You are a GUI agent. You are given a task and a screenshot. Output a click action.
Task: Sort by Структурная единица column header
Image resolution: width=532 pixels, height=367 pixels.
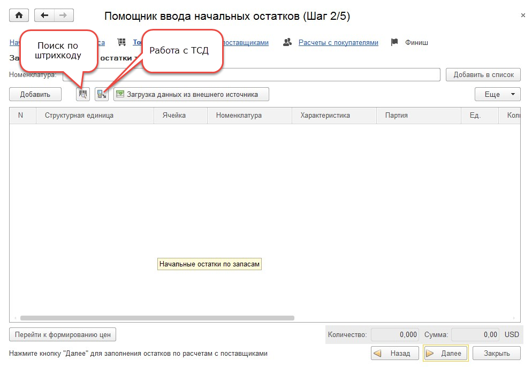79,115
